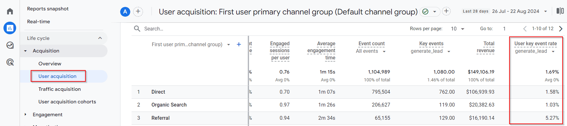
Task: Expand the Engagement menu group
Action: pos(25,115)
